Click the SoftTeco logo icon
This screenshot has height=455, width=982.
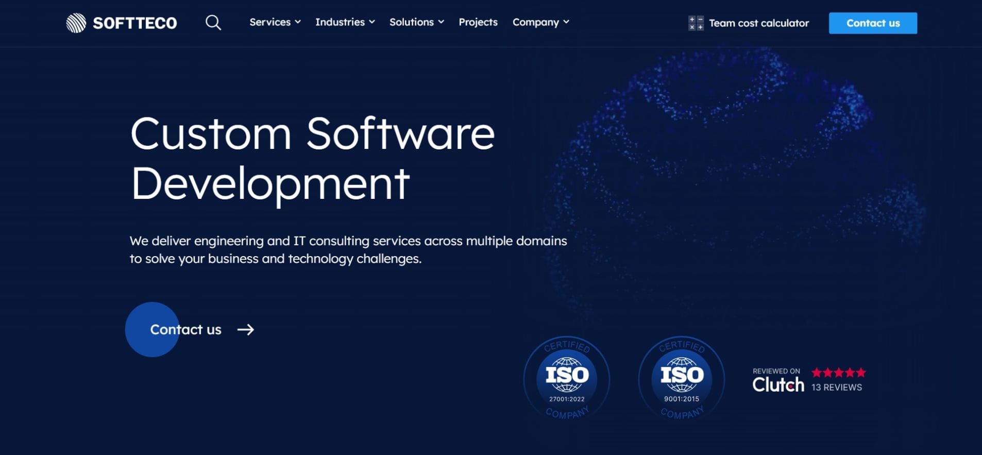pos(76,23)
